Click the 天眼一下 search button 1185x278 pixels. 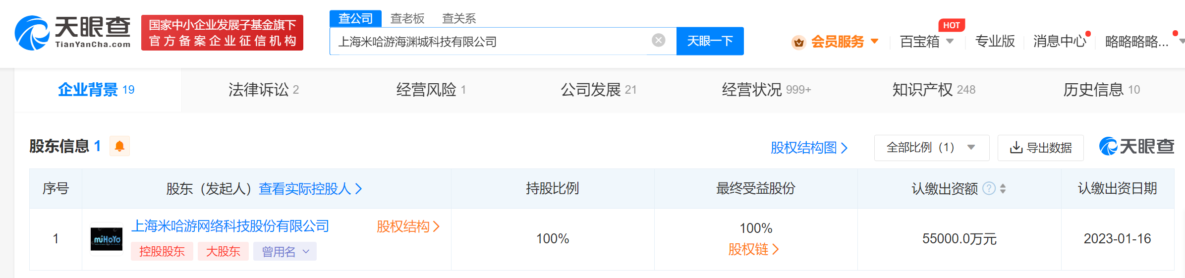[x=710, y=41]
